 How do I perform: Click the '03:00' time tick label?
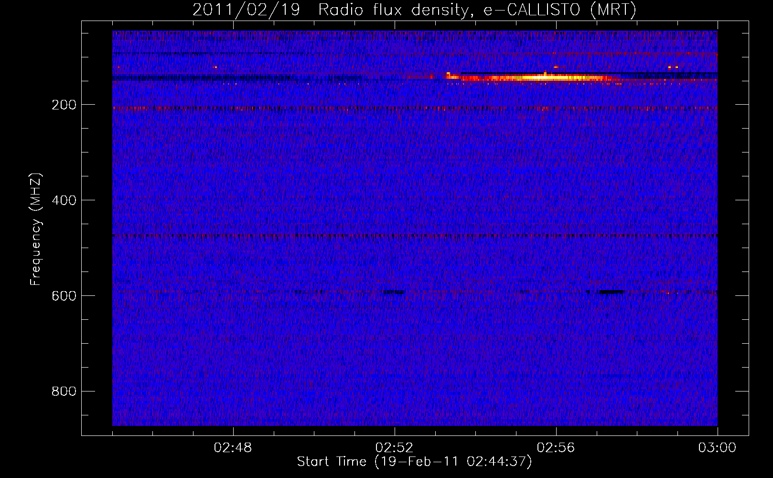[718, 448]
